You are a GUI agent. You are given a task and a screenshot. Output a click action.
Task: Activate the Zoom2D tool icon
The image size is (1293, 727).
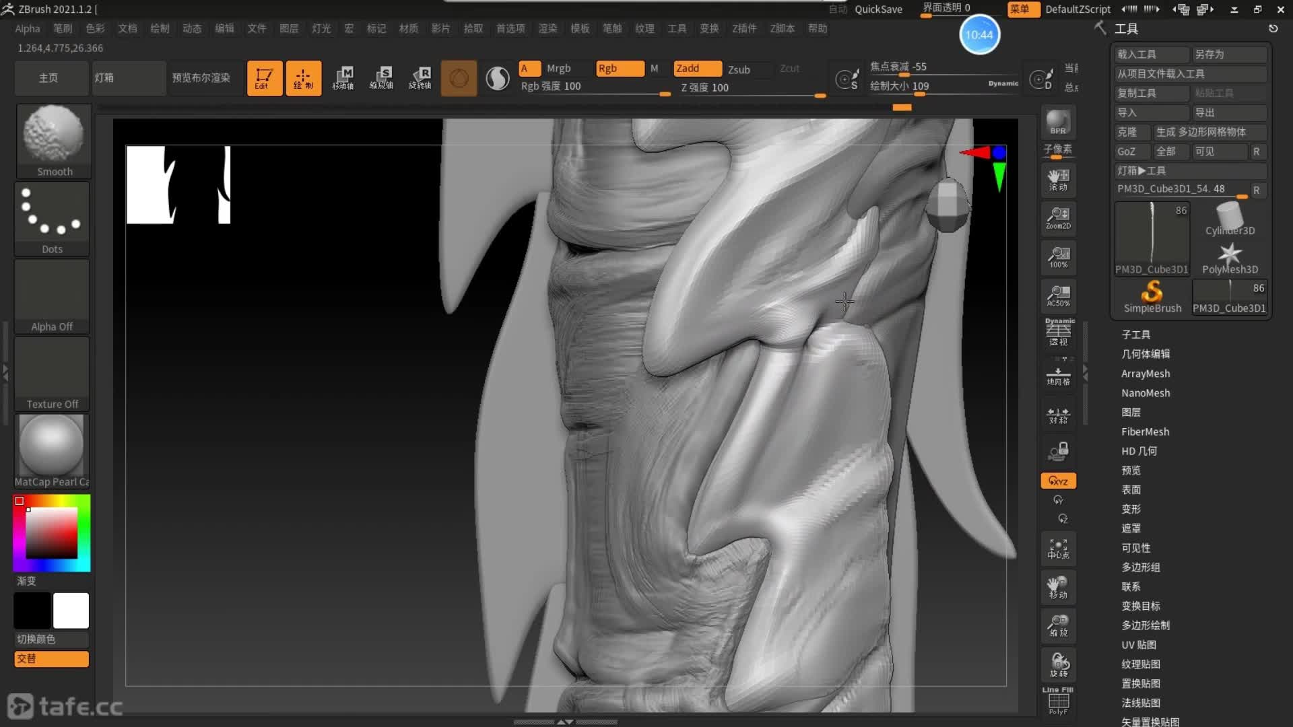(x=1058, y=218)
